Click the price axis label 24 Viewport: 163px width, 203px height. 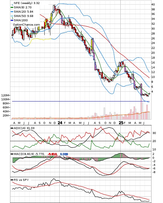(x=153, y=43)
